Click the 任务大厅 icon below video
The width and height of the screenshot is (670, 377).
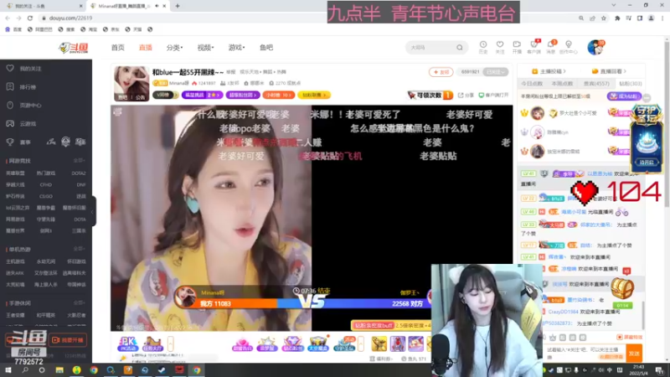pyautogui.click(x=152, y=343)
